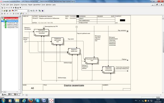Select the Pointer tool in the toolbox
The height and width of the screenshot is (103, 164).
coord(2,8)
